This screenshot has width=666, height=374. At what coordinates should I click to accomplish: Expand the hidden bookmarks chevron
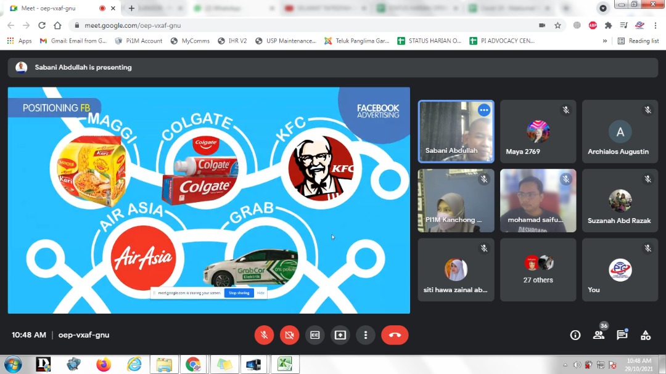pyautogui.click(x=605, y=41)
